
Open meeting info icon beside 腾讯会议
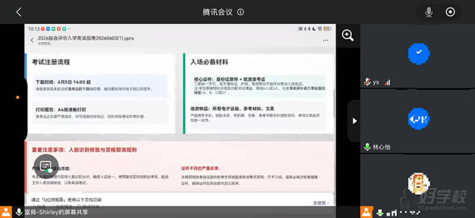[x=241, y=12]
